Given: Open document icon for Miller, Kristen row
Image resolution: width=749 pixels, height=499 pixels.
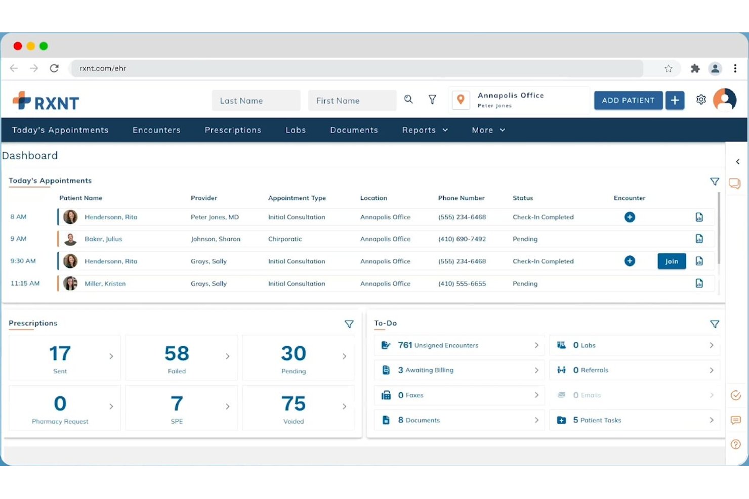Looking at the screenshot, I should pos(699,283).
